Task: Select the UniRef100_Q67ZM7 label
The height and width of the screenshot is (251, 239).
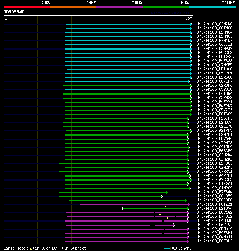Action: [x=214, y=81]
